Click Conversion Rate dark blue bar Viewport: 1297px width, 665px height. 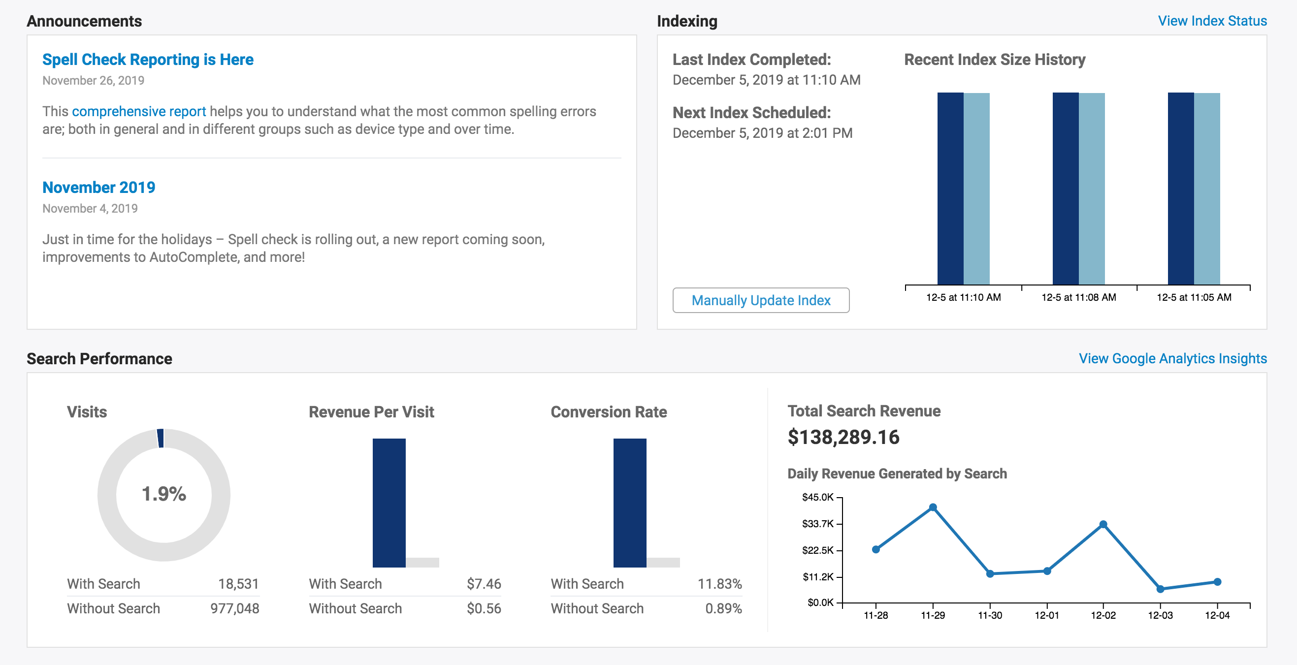point(629,503)
